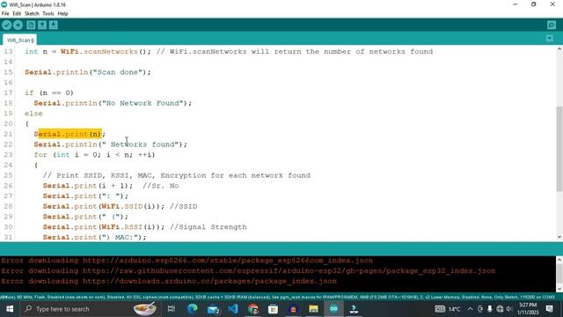Viewport: 563px width, 317px height.
Task: Show hidden system tray icons chevron
Action: [x=470, y=309]
